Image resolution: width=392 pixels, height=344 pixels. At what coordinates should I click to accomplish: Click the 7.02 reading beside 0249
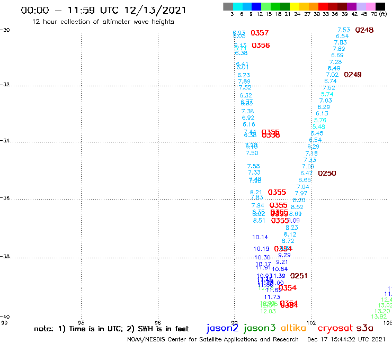332,75
